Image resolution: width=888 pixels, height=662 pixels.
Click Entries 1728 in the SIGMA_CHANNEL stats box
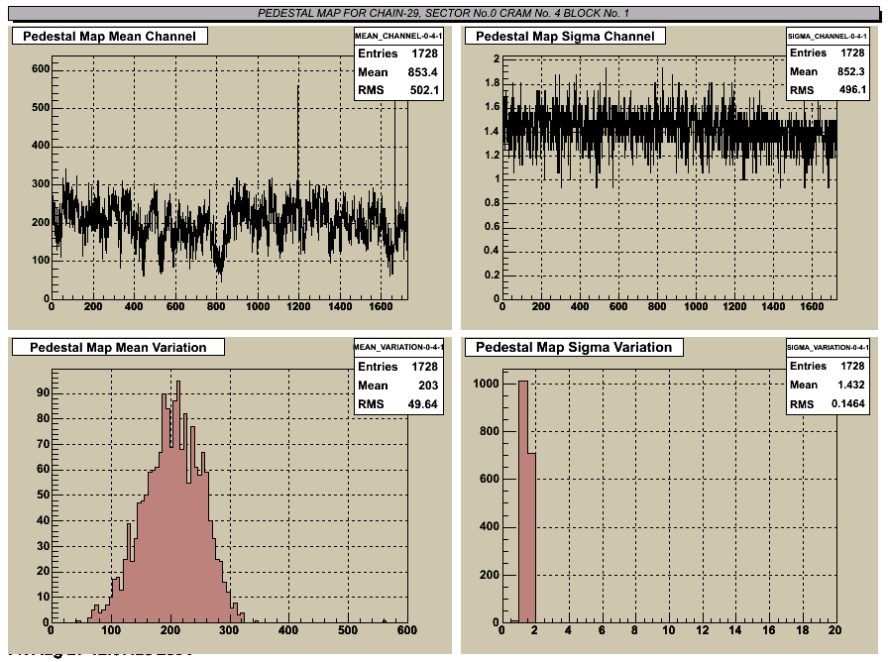click(x=827, y=53)
